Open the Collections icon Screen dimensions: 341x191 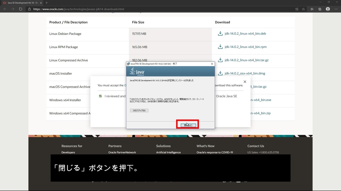[320, 9]
